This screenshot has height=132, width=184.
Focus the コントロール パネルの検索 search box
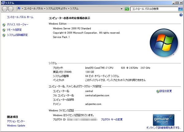tap(154, 9)
